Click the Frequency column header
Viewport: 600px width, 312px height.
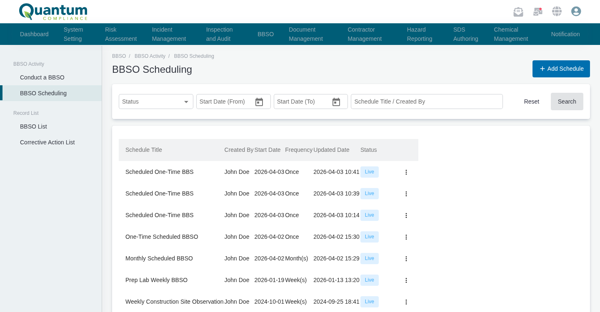[x=299, y=150]
